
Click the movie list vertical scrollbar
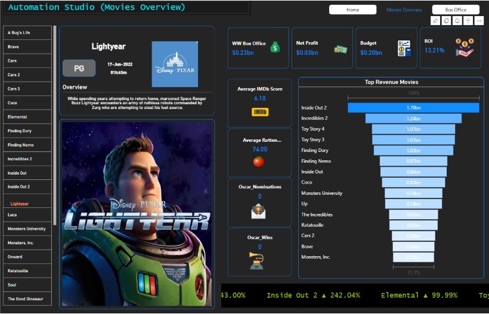55,125
